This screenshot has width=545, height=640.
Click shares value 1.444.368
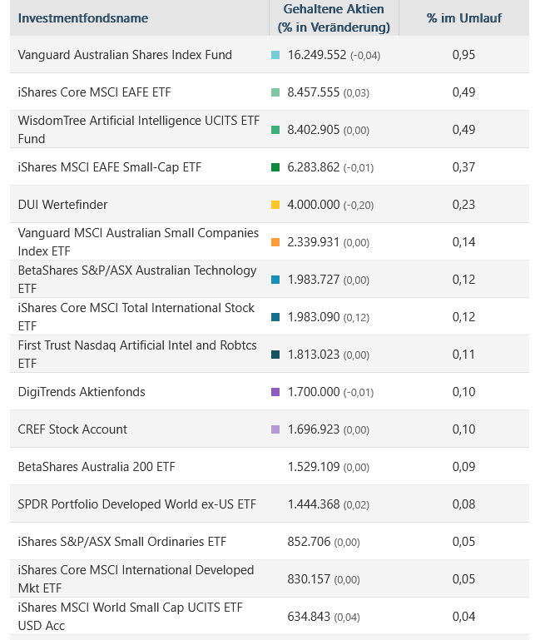click(x=314, y=504)
